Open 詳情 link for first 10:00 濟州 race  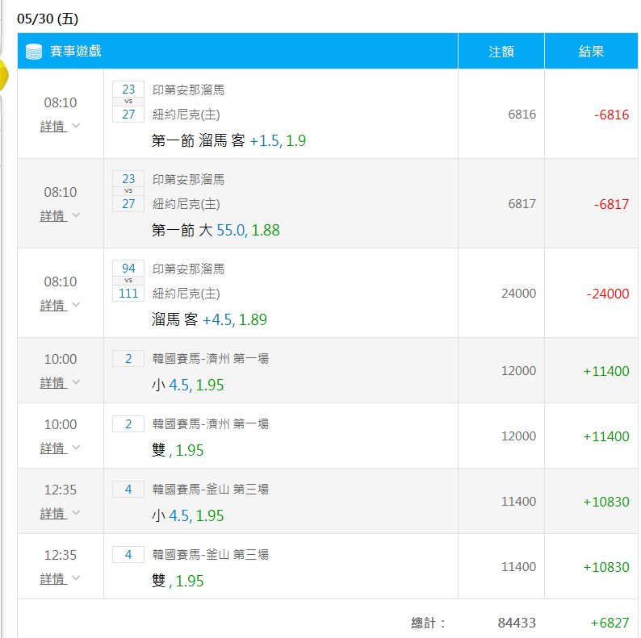53,382
